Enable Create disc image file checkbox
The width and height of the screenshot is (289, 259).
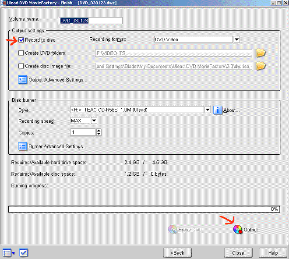tap(21, 66)
